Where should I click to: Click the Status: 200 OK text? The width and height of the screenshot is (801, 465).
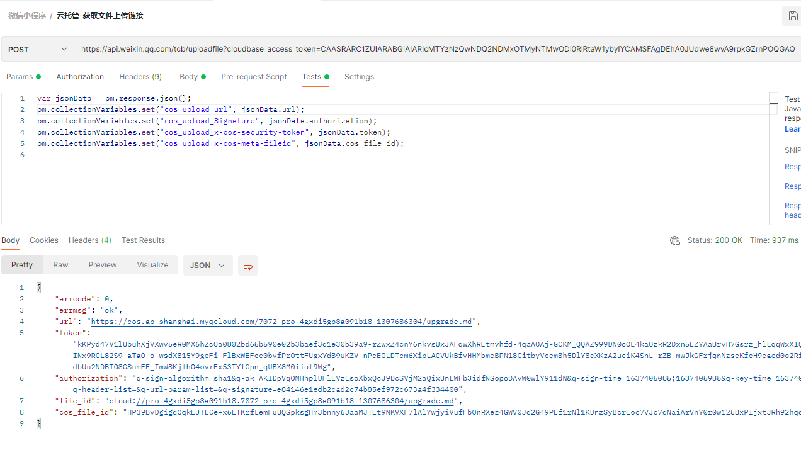point(715,240)
